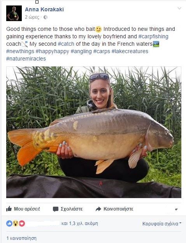Click the #naturemiracles hashtag
The width and height of the screenshot is (186, 243).
tap(26, 59)
